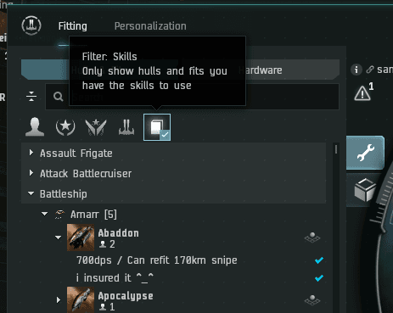
Task: Toggle the corporation fittings star filter
Action: 65,127
